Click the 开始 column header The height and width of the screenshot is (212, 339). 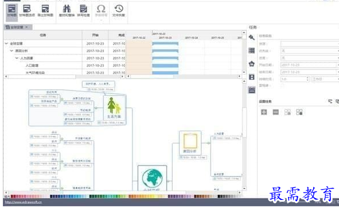[95, 35]
